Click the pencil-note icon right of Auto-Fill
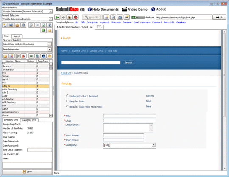229x177 pixels. pos(106,17)
